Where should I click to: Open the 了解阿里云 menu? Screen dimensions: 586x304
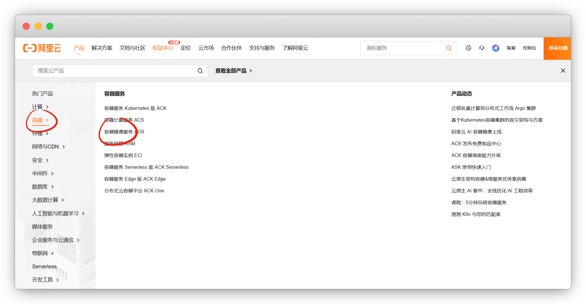[295, 48]
